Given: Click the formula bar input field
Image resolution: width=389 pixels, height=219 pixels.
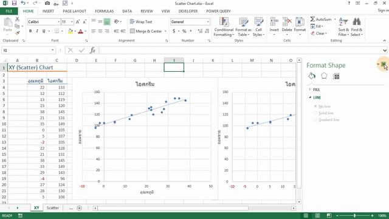Looking at the screenshot, I should tap(241, 50).
